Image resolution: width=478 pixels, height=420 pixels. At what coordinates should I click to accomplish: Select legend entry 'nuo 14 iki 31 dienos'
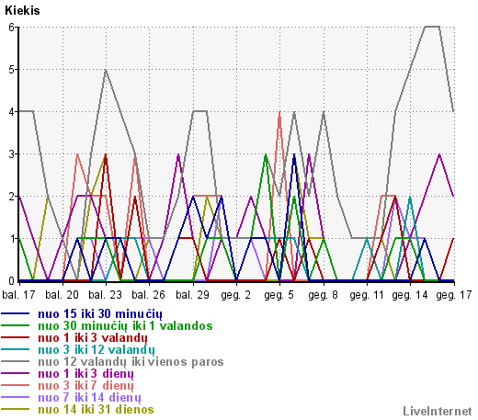(x=96, y=410)
